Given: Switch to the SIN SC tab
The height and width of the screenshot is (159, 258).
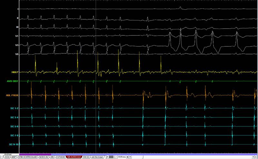Looking at the screenshot, I should (x=86, y=157).
